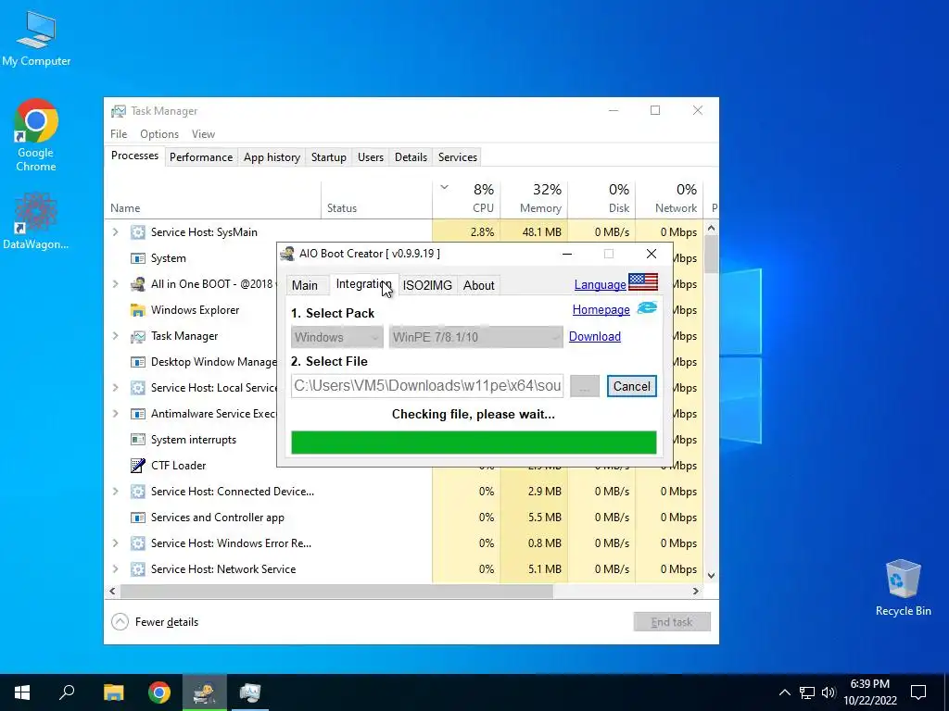Click the Language link

(x=600, y=284)
